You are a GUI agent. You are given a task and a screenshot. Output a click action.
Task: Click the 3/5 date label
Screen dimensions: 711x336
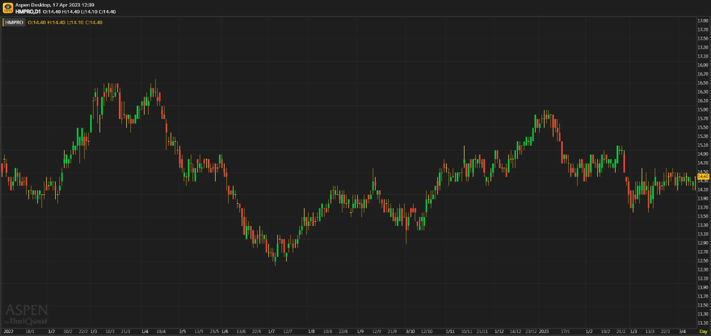point(182,331)
